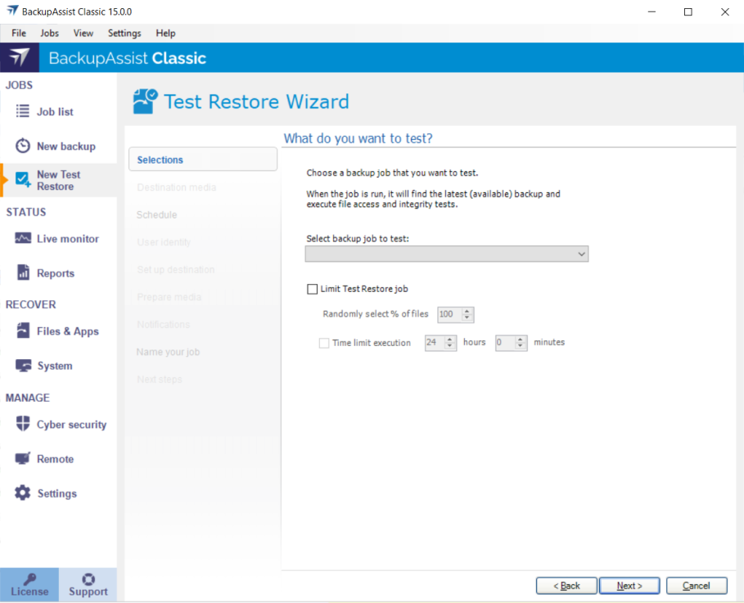Viewport: 744px width, 603px height.
Task: Click the New backup clock icon
Action: (23, 146)
